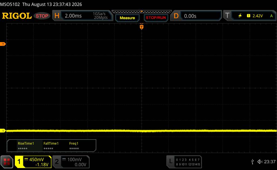Screen dimensions: 277x170
Task: Click the FallTime1 measurement
Action: point(51,146)
